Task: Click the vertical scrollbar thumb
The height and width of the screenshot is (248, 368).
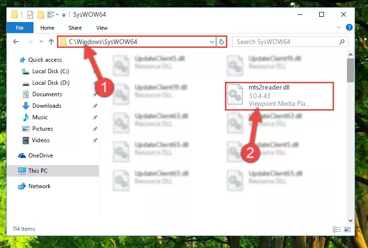Action: 350,70
